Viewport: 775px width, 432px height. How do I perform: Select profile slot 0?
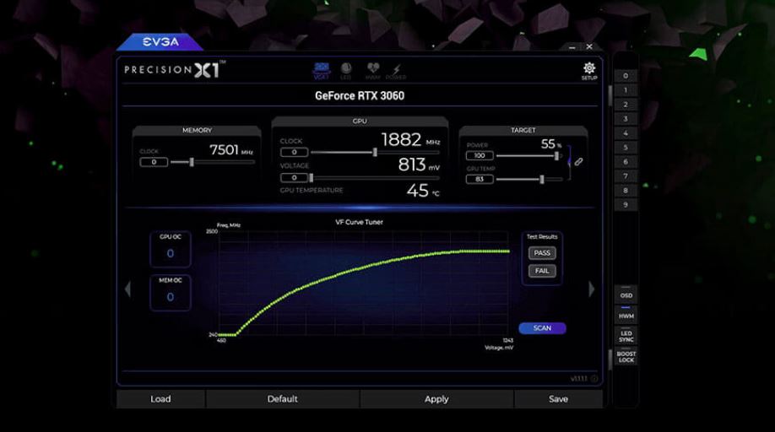point(626,76)
